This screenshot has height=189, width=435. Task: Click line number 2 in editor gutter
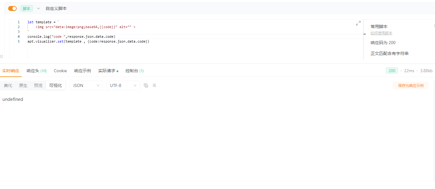coord(19,27)
